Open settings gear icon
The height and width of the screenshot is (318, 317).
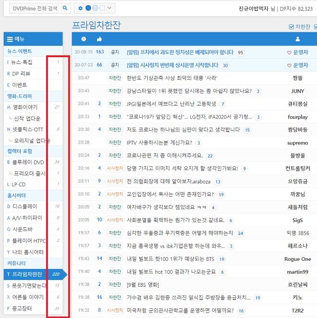(80, 8)
